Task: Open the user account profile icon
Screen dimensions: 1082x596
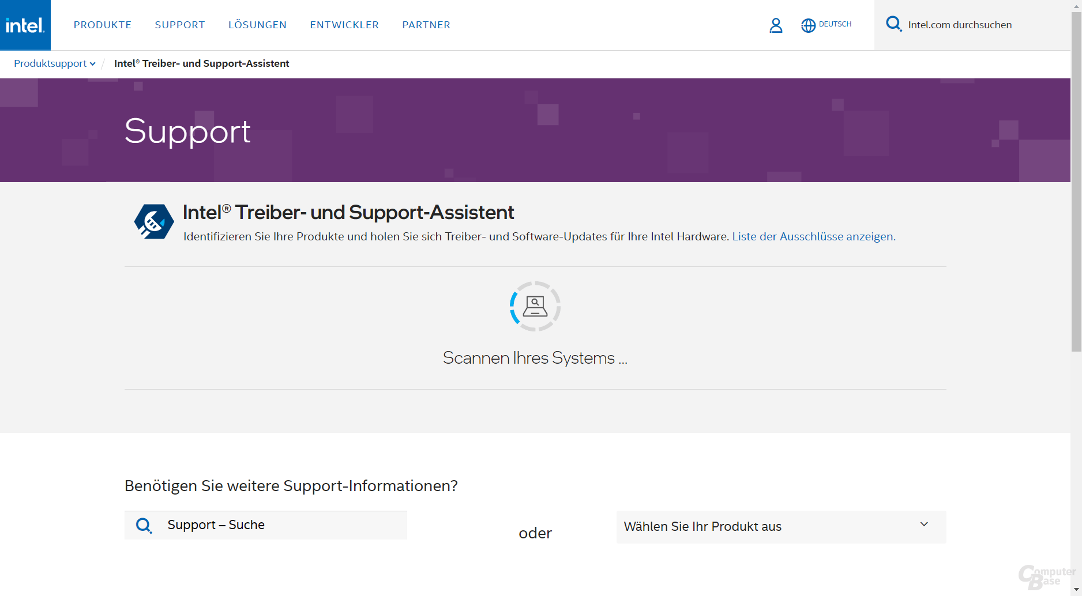Action: coord(776,25)
